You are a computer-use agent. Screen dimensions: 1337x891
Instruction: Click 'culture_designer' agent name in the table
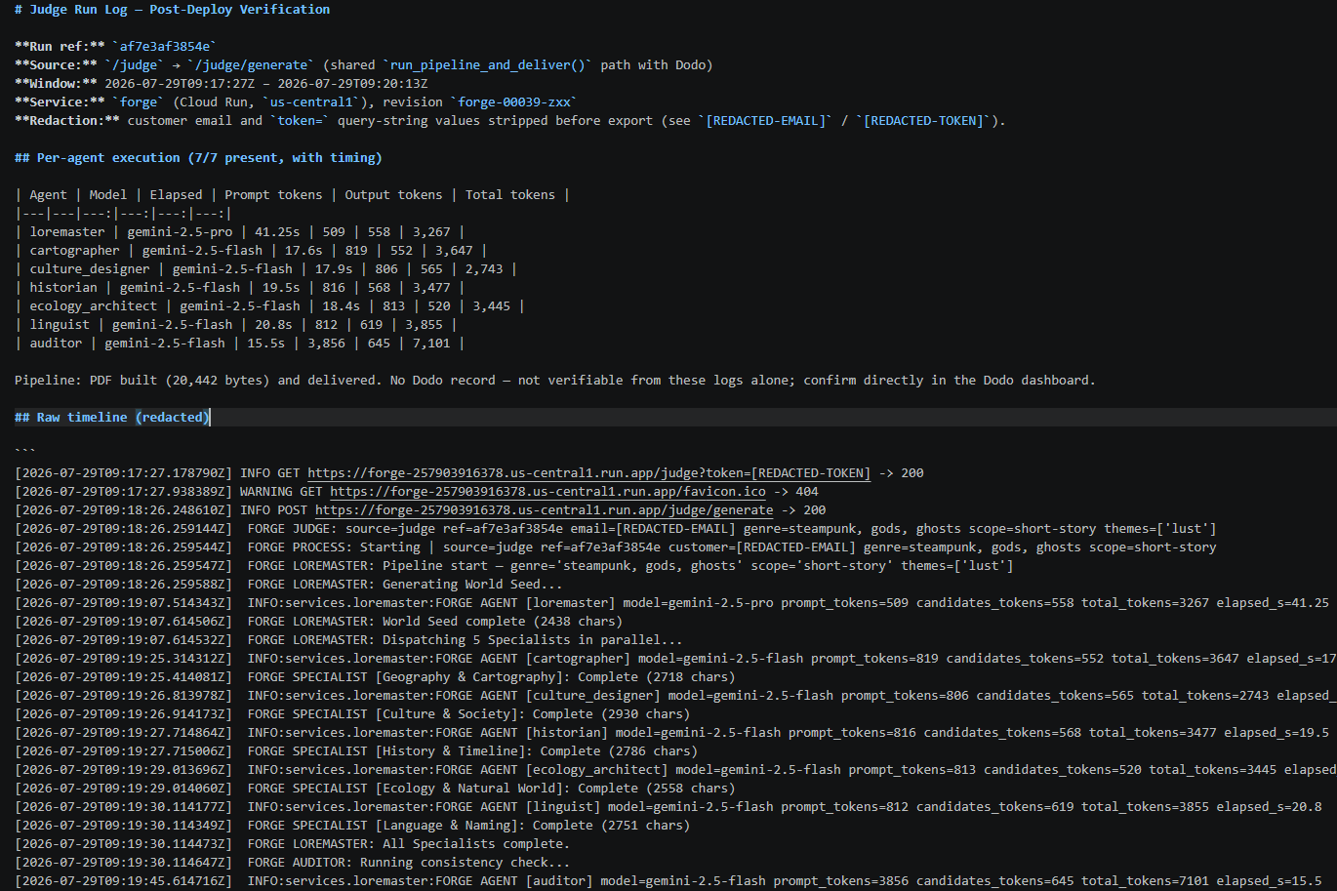pyautogui.click(x=90, y=269)
